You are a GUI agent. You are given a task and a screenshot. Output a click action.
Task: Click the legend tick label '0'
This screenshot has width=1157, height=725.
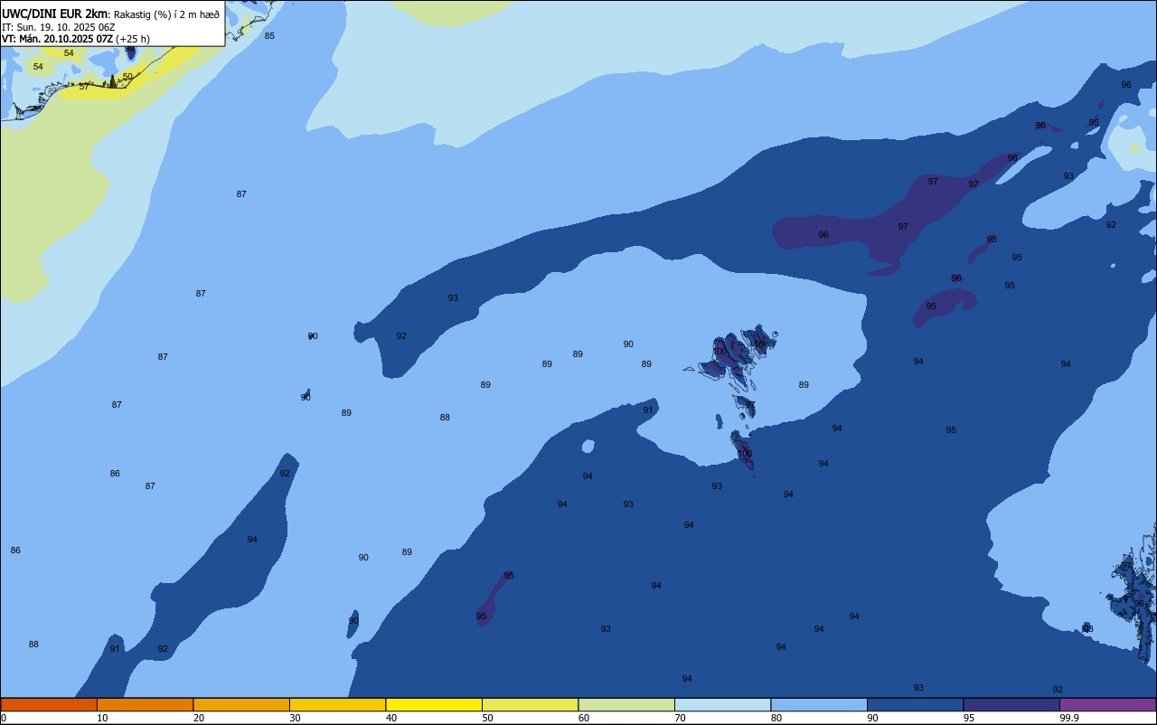point(4,718)
